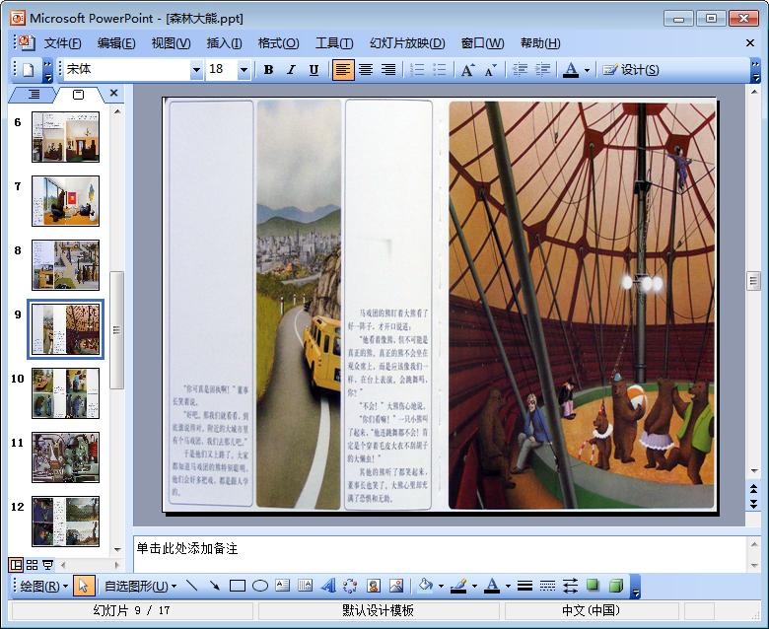Open the 格式(O) menu
The height and width of the screenshot is (629, 769).
(x=278, y=43)
